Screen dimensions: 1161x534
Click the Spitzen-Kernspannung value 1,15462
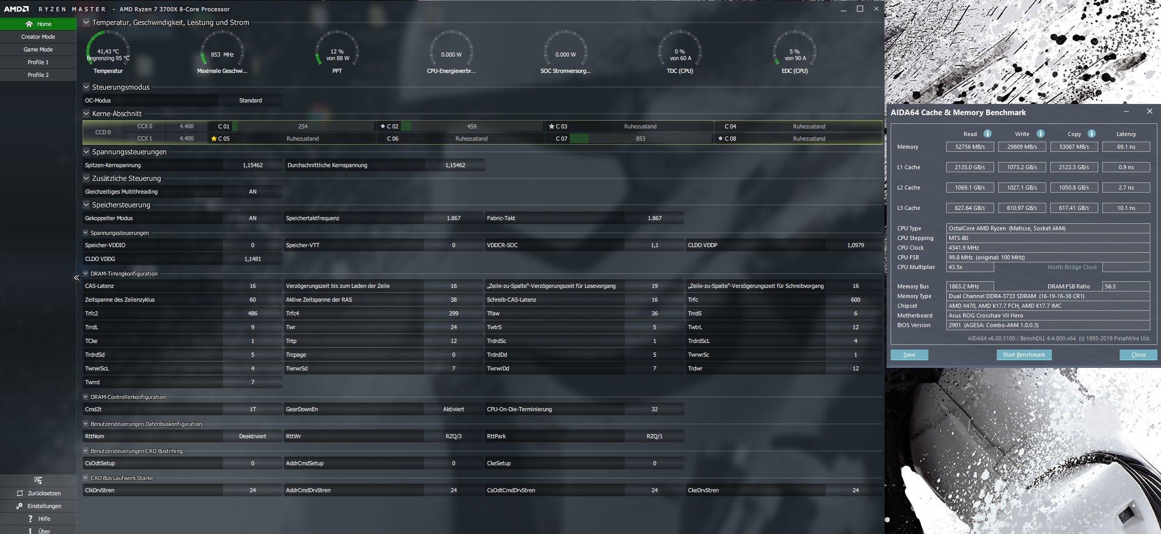point(253,165)
